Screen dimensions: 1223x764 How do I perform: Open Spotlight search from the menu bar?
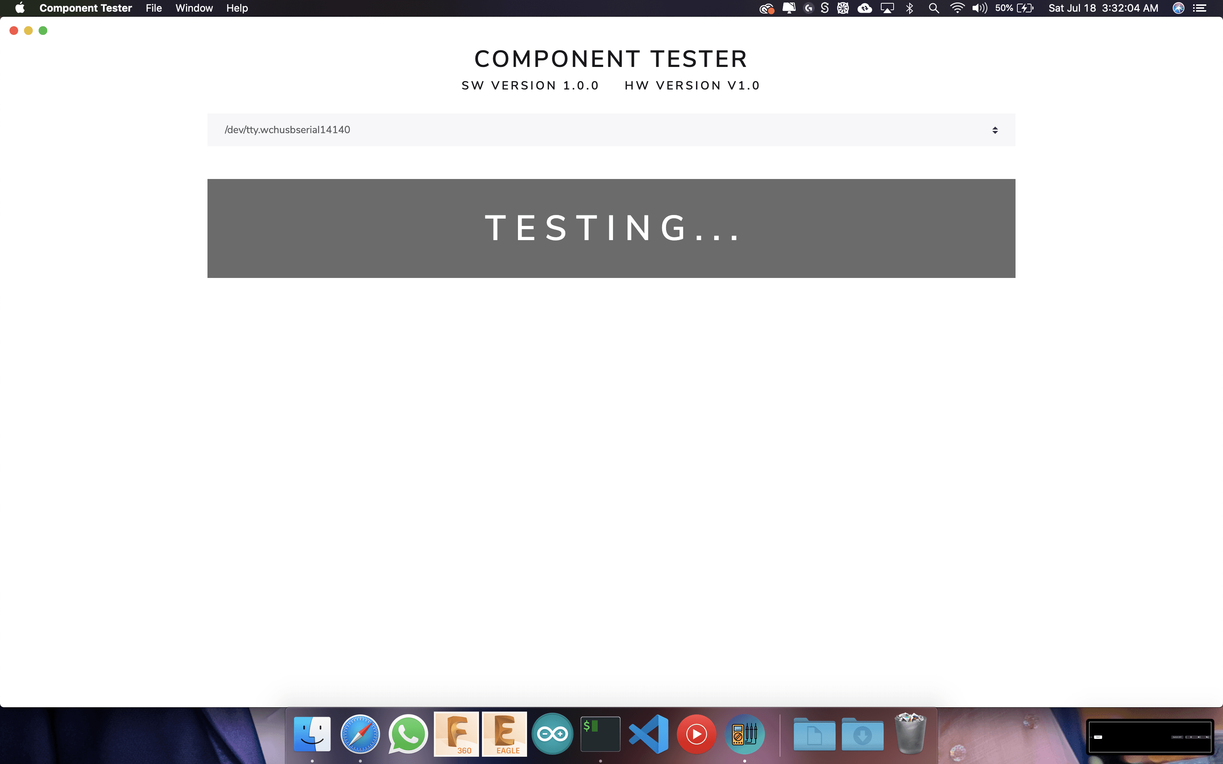click(934, 8)
